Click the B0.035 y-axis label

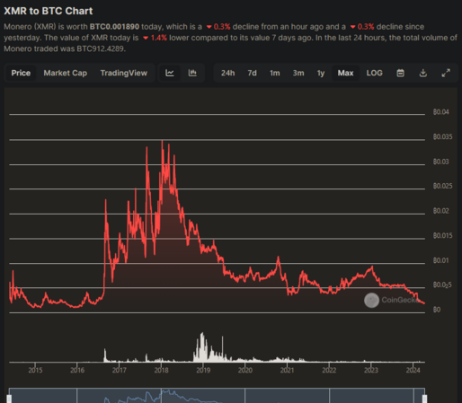point(442,136)
